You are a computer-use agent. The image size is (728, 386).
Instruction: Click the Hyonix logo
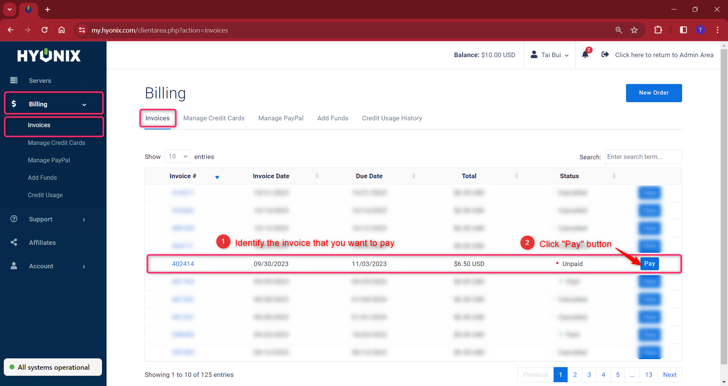pyautogui.click(x=49, y=55)
